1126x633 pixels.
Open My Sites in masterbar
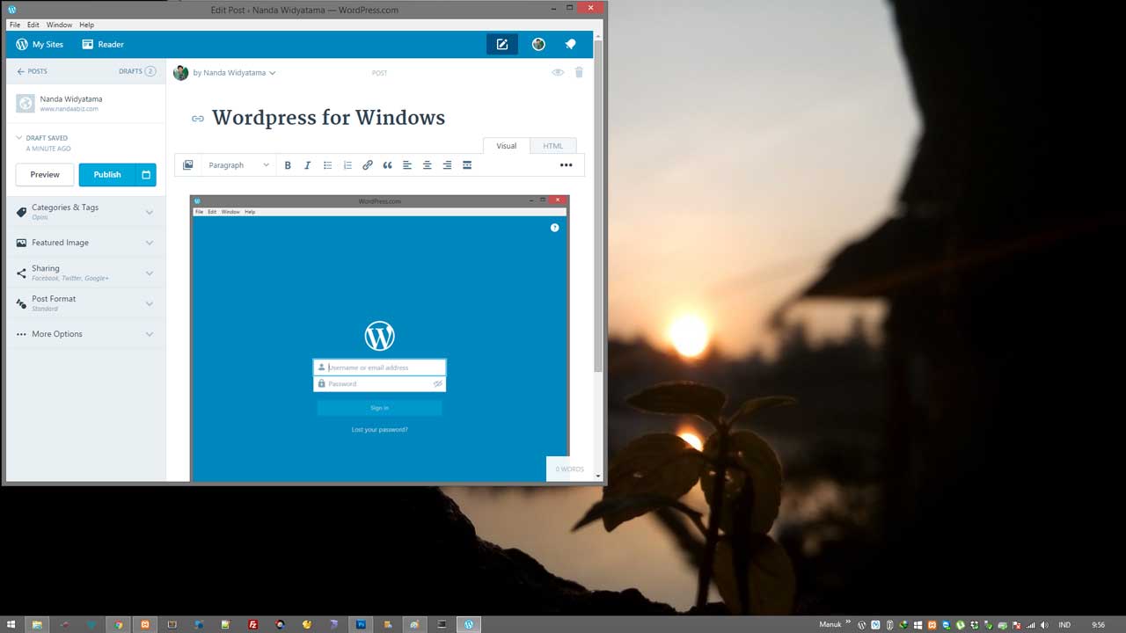click(x=40, y=44)
